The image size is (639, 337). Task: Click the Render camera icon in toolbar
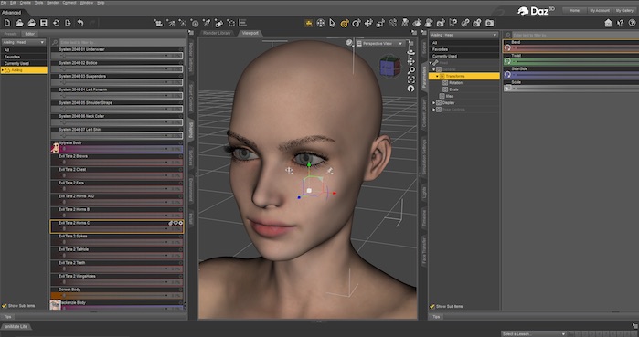[x=489, y=23]
